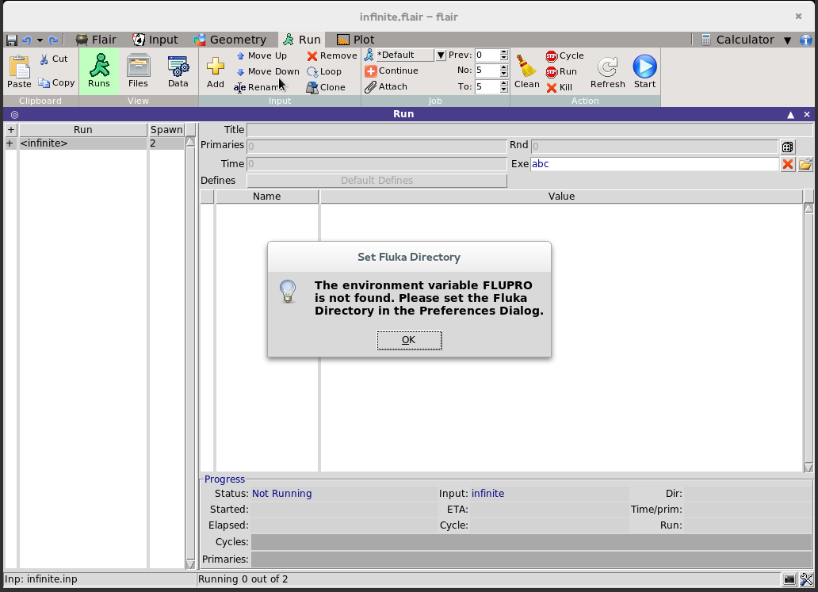Click the Prev value field

point(487,55)
